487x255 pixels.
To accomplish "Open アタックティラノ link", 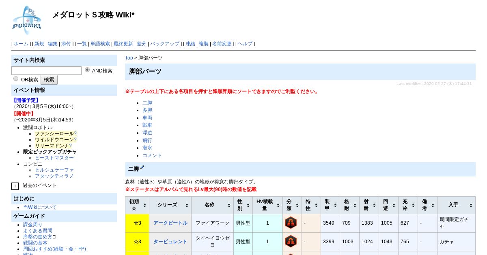I will click(x=54, y=176).
